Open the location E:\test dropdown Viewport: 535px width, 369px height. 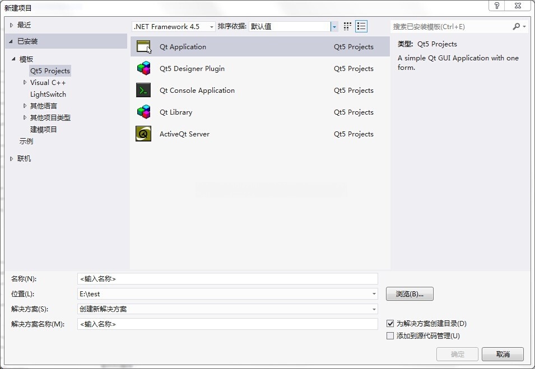point(374,294)
